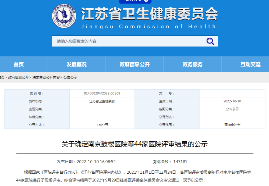
Task: Click the 主题分类 label cell
Action: pos(37,109)
